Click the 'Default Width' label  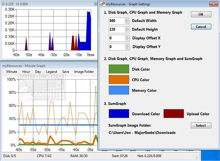[x=144, y=21]
